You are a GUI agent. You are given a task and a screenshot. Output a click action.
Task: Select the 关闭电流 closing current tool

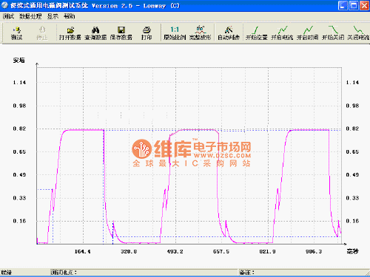pyautogui.click(x=358, y=33)
